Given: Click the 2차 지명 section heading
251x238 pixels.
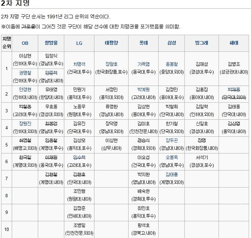Looking at the screenshot, I should click(x=15, y=3).
